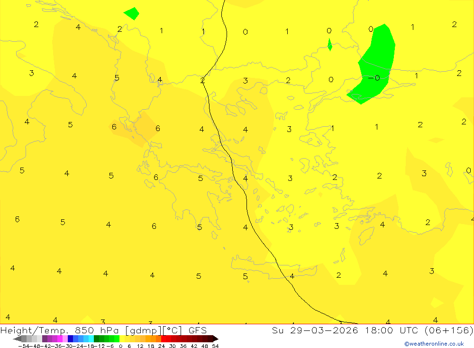Select the bright green legend swatch left of 0

click(117, 339)
